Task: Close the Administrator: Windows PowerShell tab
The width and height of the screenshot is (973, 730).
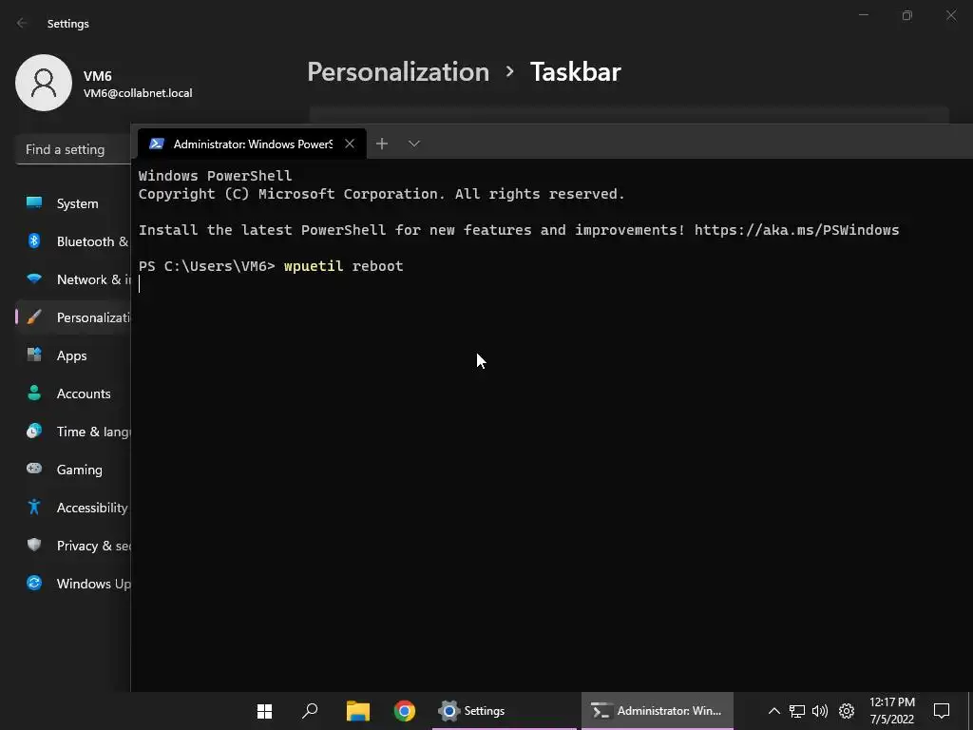Action: (x=350, y=144)
